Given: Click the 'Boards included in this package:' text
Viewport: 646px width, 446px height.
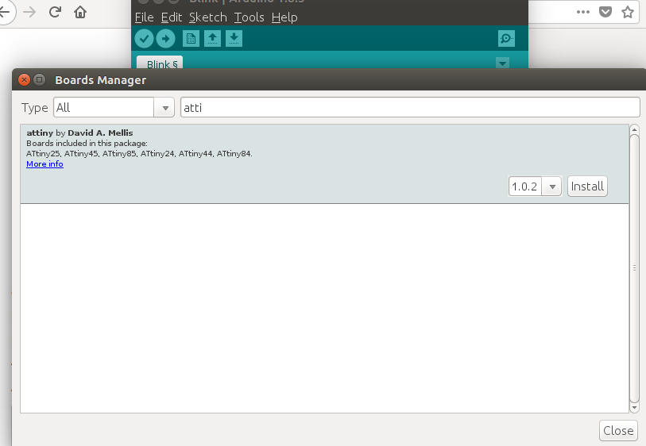Looking at the screenshot, I should 87,143.
